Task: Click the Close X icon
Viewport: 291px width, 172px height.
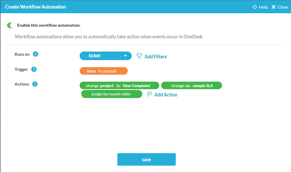Action: [x=274, y=7]
